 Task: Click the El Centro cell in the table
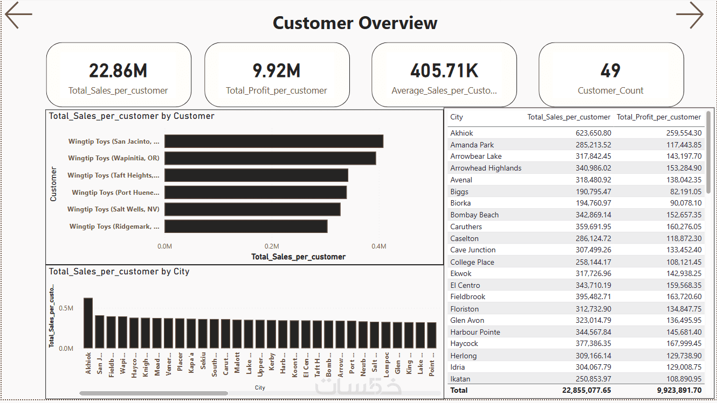point(465,285)
